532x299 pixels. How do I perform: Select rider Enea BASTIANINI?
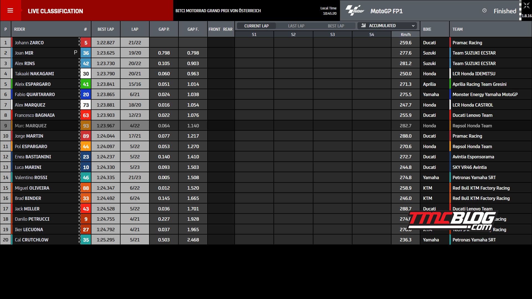(33, 157)
